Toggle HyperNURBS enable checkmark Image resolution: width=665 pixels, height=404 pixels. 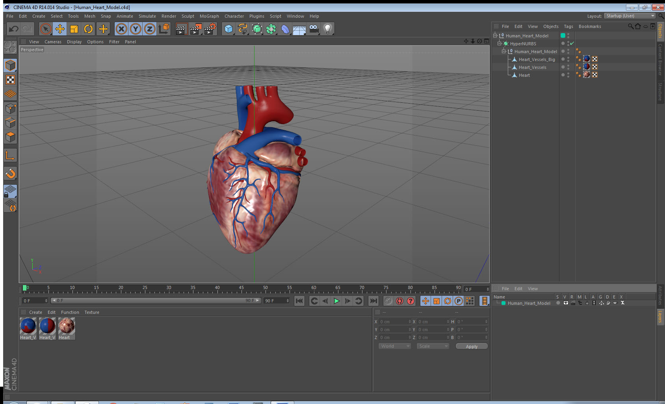point(572,43)
